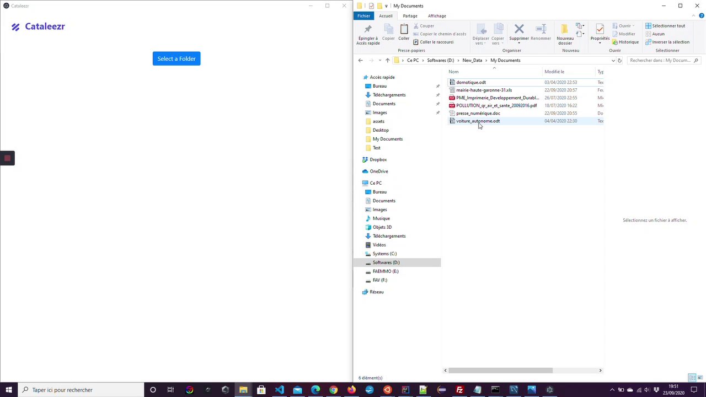This screenshot has width=706, height=397.
Task: Open Historique in the ribbon
Action: point(625,42)
